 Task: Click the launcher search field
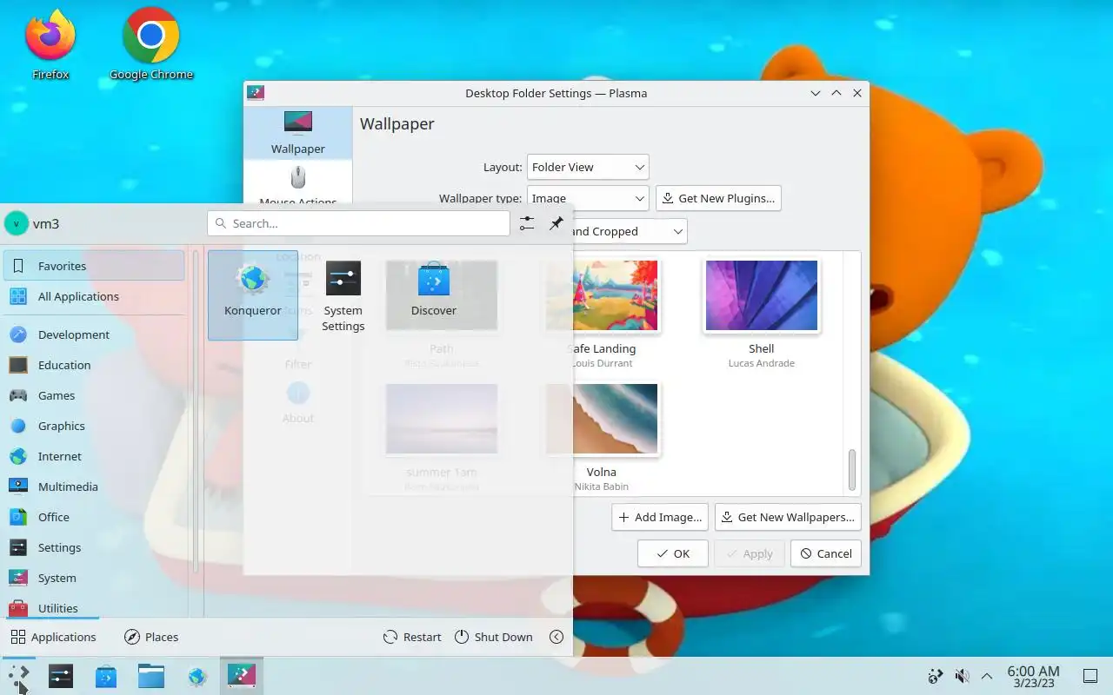pos(358,223)
